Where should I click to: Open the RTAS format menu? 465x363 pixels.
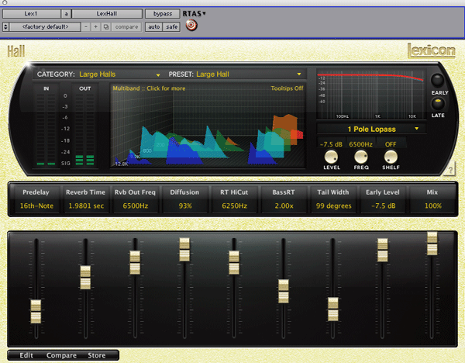point(194,14)
